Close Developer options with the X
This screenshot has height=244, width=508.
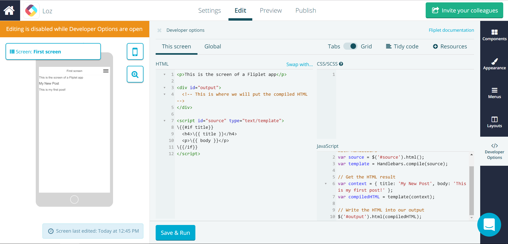pos(159,30)
